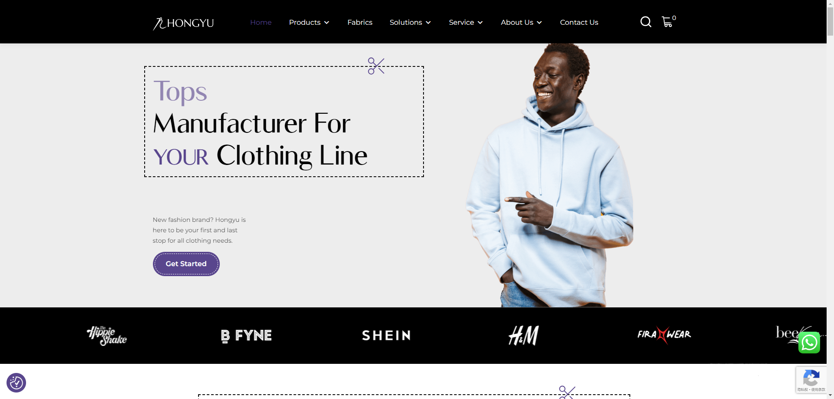This screenshot has height=399, width=834.
Task: Expand the Service dropdown menu
Action: click(x=466, y=22)
